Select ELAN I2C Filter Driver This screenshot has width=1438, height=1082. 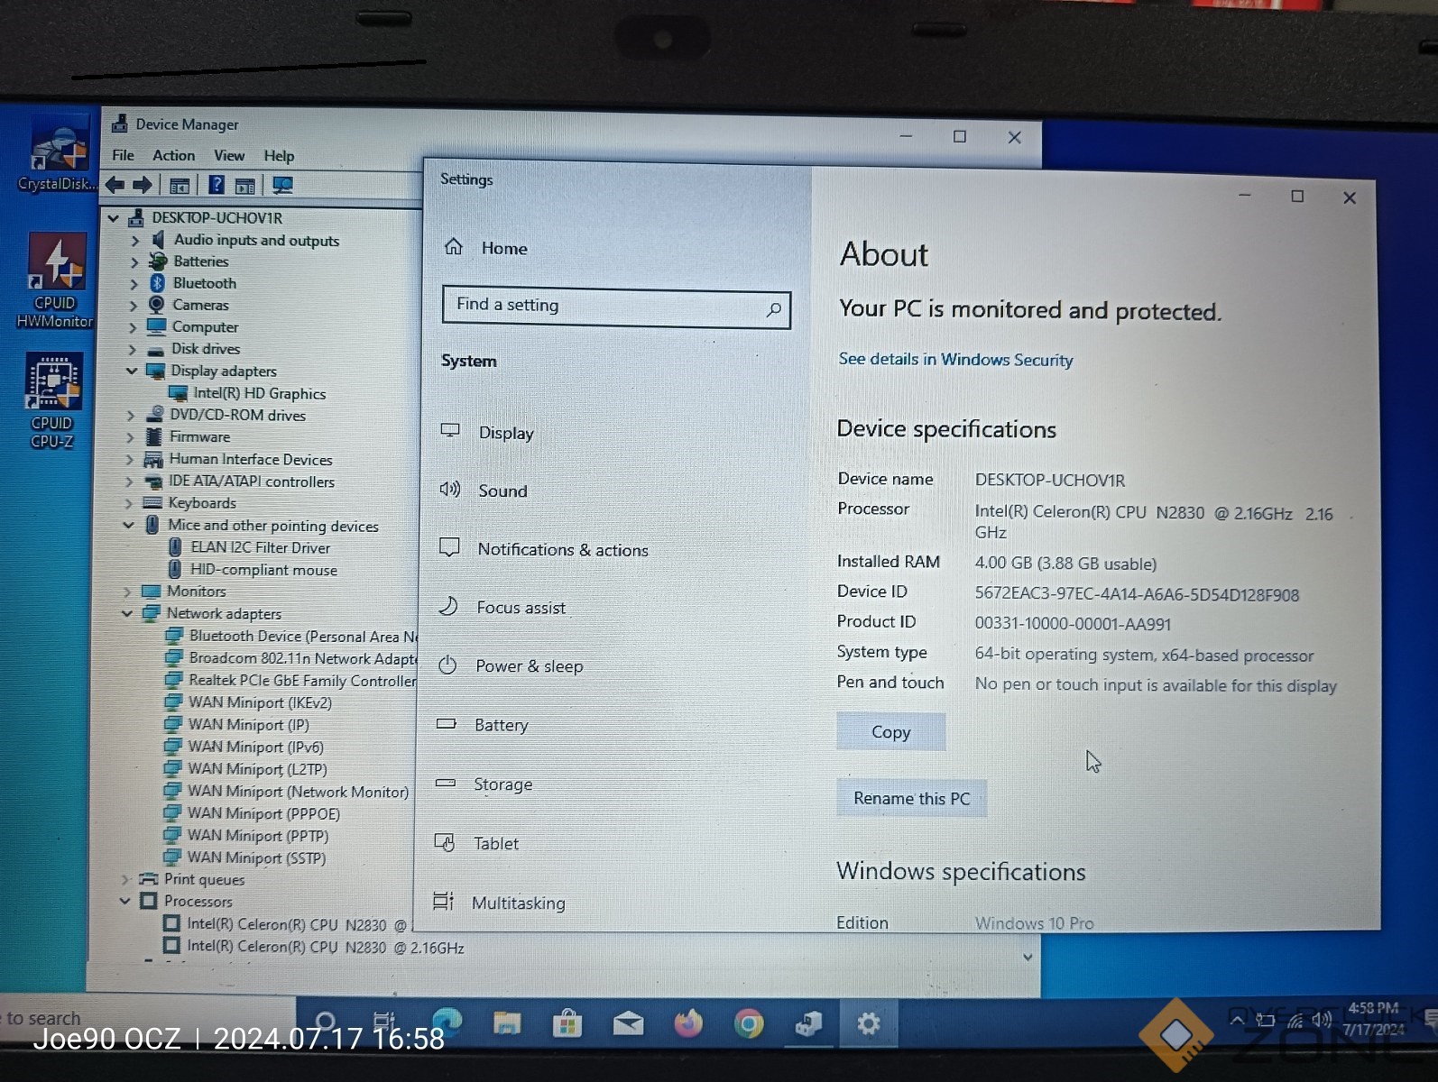(x=260, y=547)
